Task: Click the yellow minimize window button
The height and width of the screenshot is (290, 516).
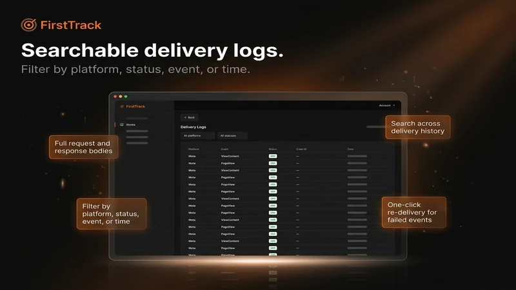Action: click(x=121, y=96)
